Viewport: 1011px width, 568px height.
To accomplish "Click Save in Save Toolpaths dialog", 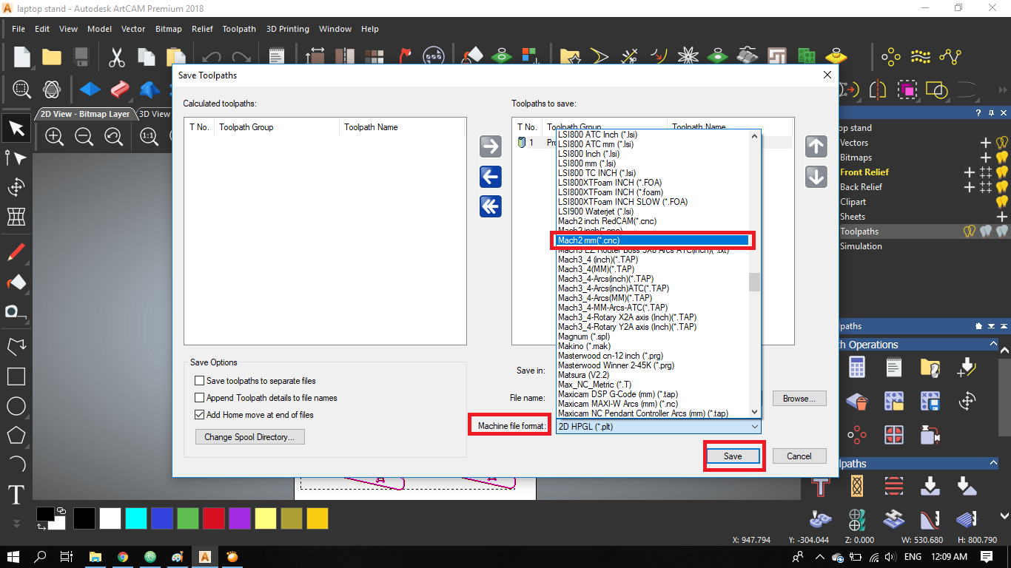I will click(733, 456).
